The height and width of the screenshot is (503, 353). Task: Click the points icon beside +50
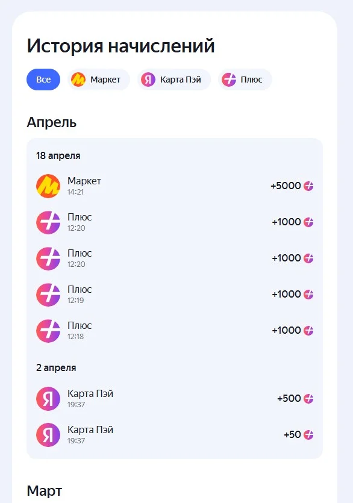coord(308,435)
